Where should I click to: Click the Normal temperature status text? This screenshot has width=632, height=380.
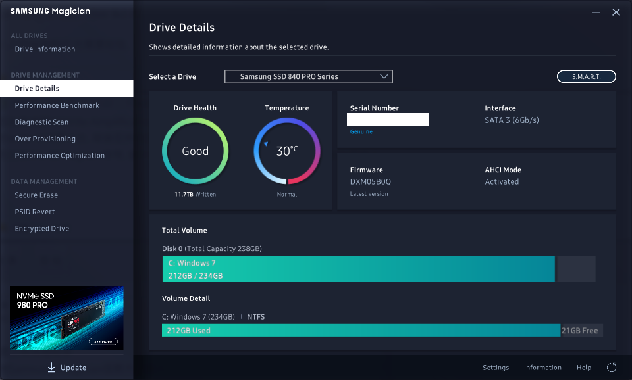click(x=287, y=194)
